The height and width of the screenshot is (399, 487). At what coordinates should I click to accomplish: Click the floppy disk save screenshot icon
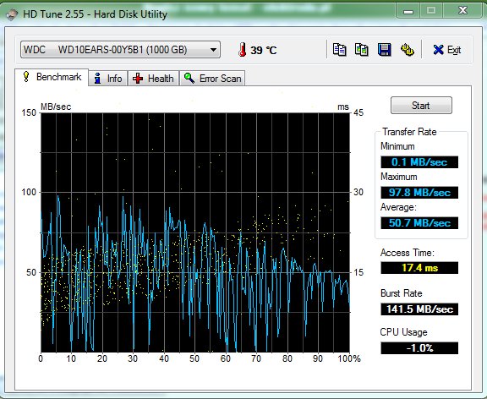click(384, 49)
